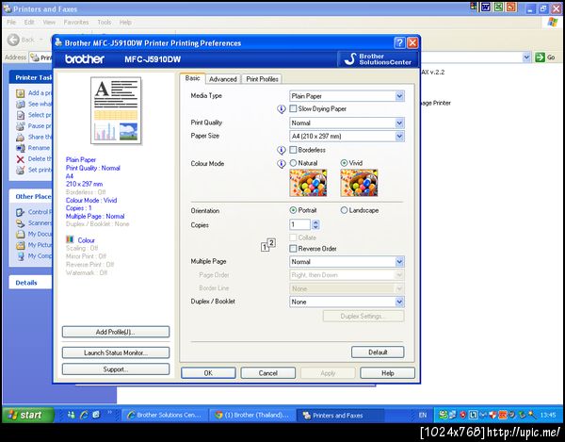The width and height of the screenshot is (565, 442).
Task: Click the Colour summary icon
Action: pyautogui.click(x=70, y=239)
